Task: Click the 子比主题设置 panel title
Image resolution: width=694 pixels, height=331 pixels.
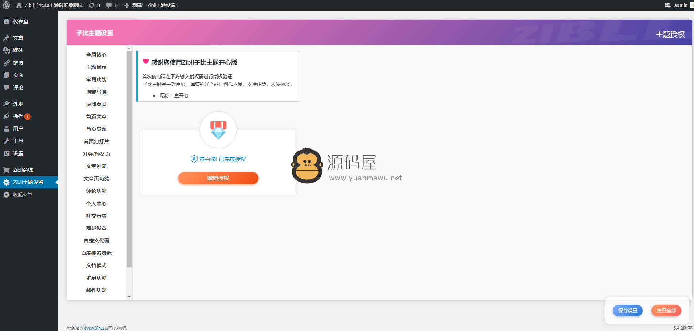Action: click(x=95, y=33)
